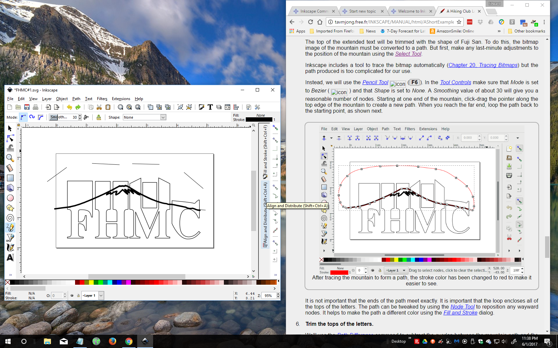The height and width of the screenshot is (348, 558).
Task: Click the Inkscape zoom field showing 95%
Action: click(x=269, y=296)
